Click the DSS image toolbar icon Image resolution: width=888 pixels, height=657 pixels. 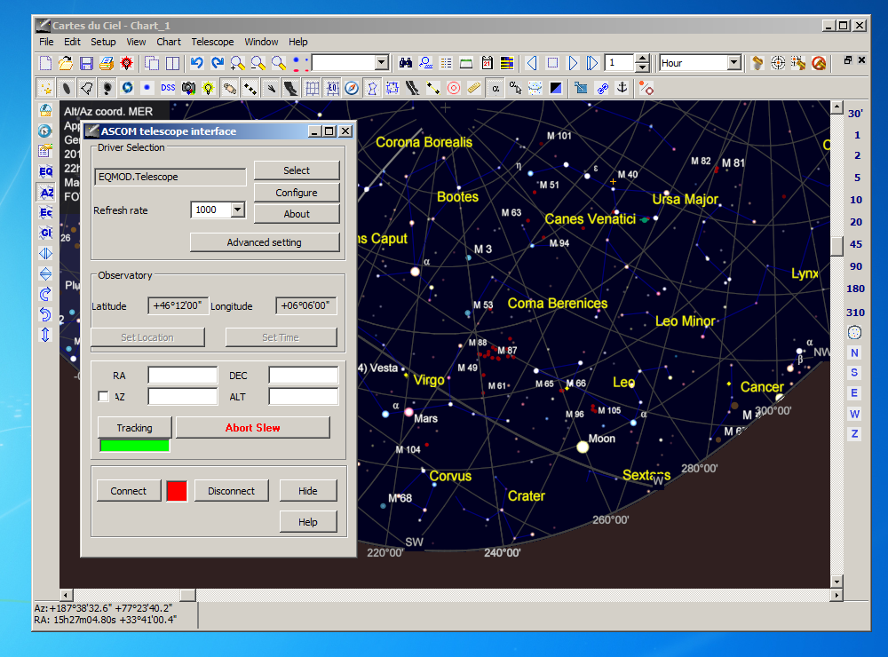pos(167,88)
